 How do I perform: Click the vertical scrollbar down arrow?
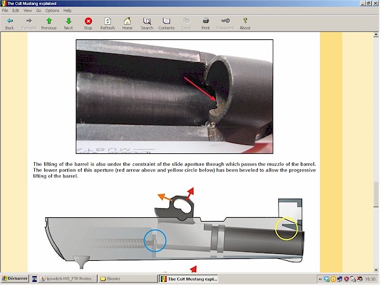(376, 270)
